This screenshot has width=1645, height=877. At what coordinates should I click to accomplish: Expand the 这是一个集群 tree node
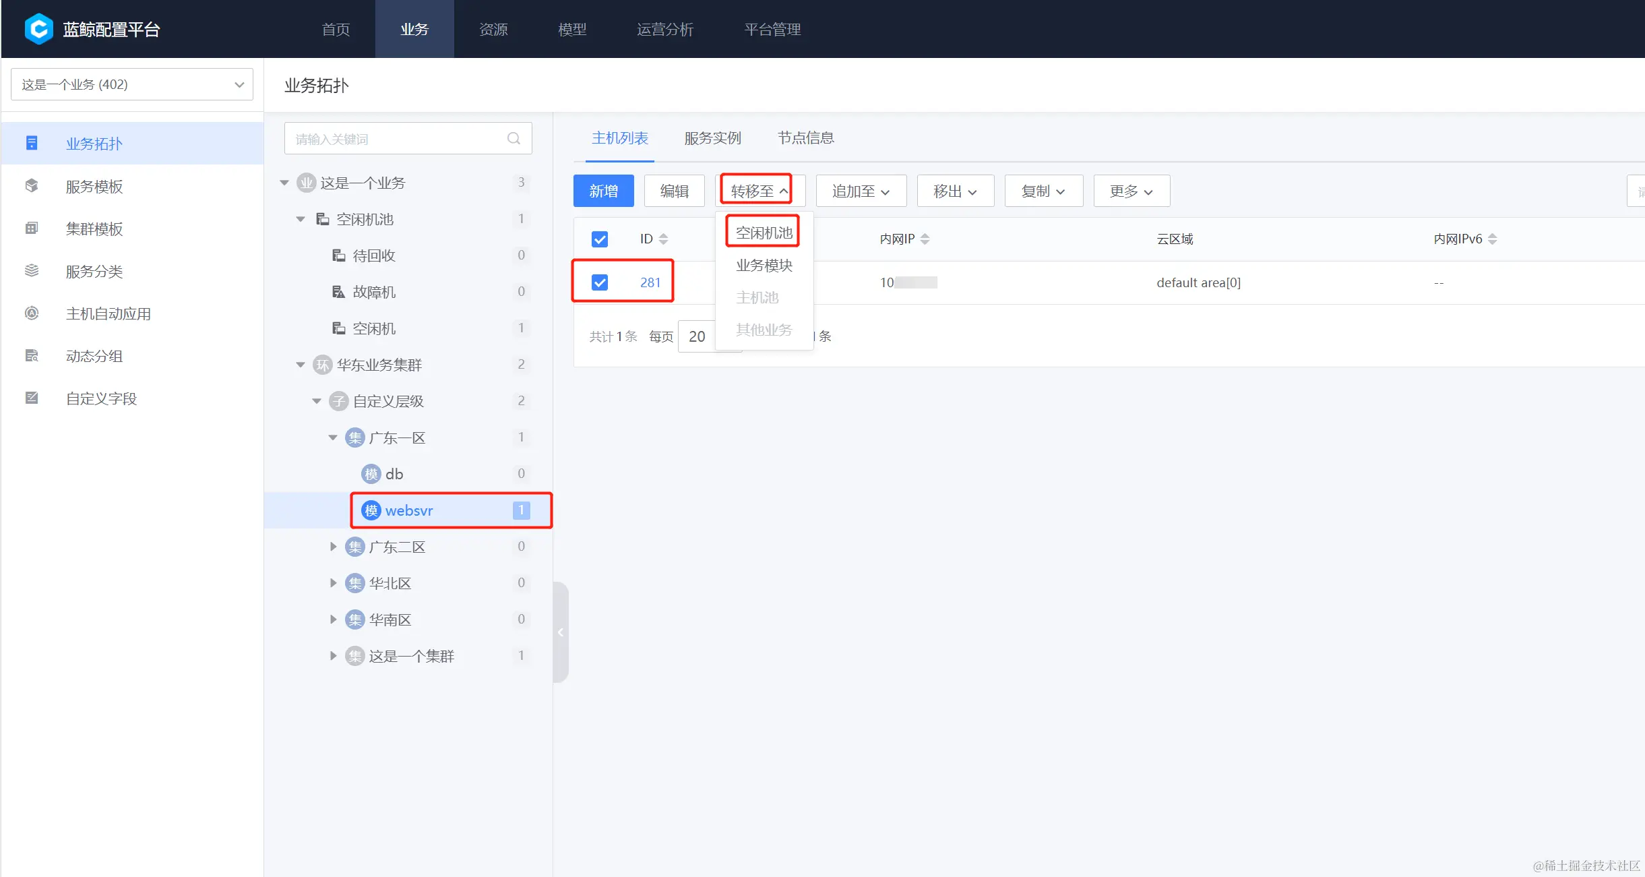coord(333,656)
